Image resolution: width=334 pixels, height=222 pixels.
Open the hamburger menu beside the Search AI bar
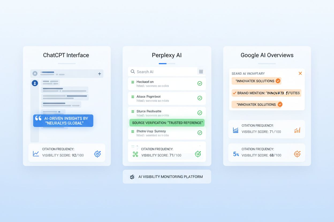click(x=201, y=72)
